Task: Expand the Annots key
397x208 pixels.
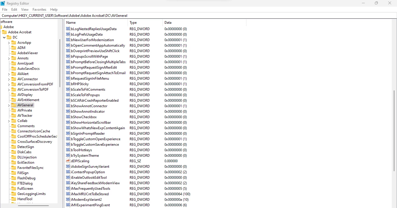Action: [x=9, y=58]
